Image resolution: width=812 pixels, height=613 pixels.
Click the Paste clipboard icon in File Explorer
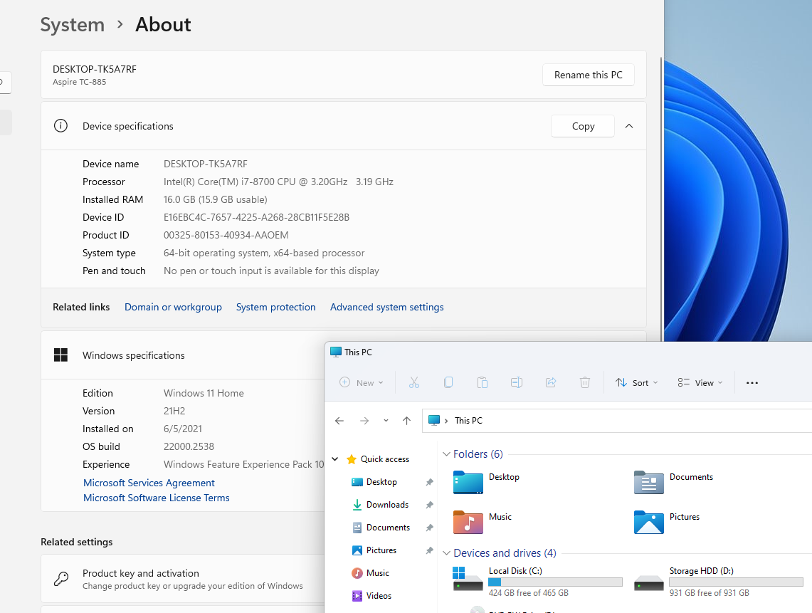(x=482, y=382)
